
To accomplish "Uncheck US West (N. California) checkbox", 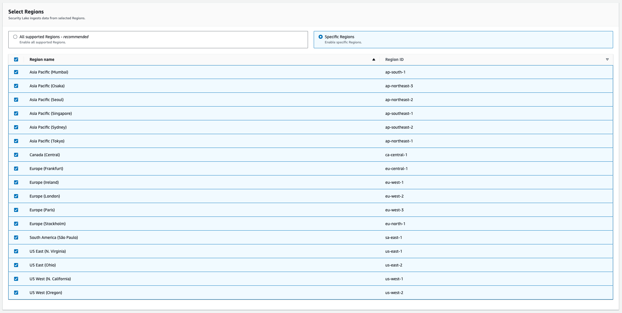I will click(16, 279).
